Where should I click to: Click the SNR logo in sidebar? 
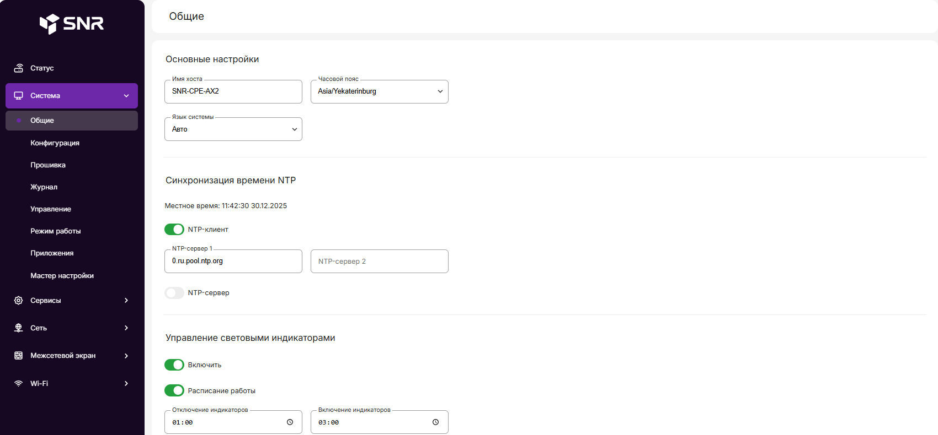[x=72, y=24]
